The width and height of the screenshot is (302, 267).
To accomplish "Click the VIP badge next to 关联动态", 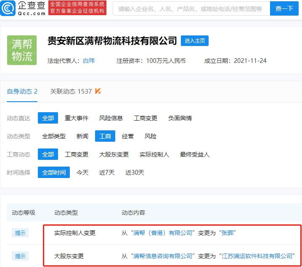I will click(x=98, y=91).
